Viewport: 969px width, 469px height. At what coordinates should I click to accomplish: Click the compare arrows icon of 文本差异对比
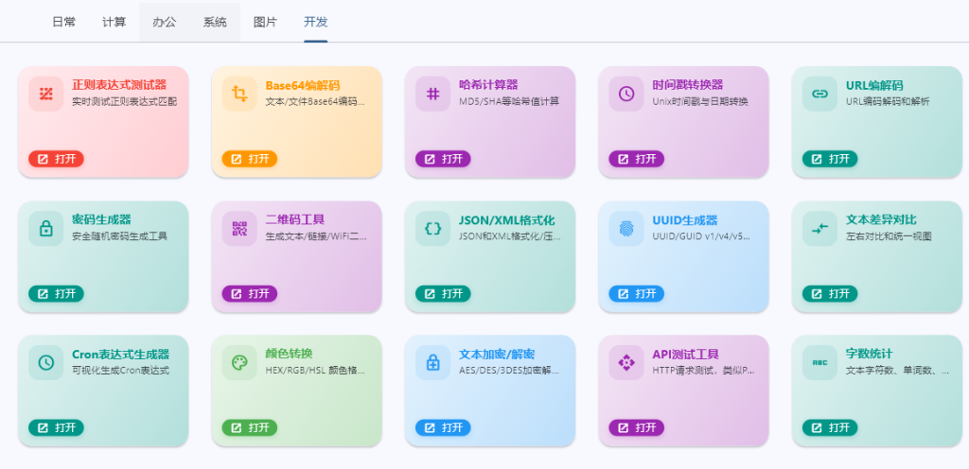coord(820,228)
